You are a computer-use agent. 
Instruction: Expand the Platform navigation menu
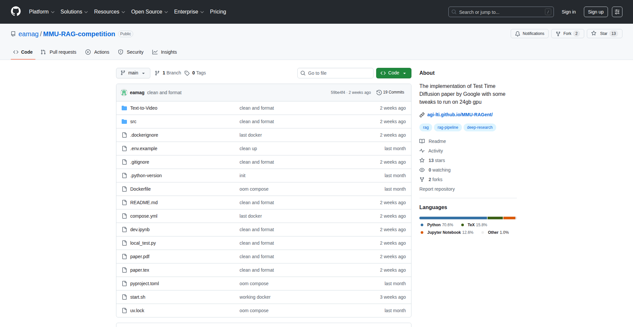click(42, 12)
